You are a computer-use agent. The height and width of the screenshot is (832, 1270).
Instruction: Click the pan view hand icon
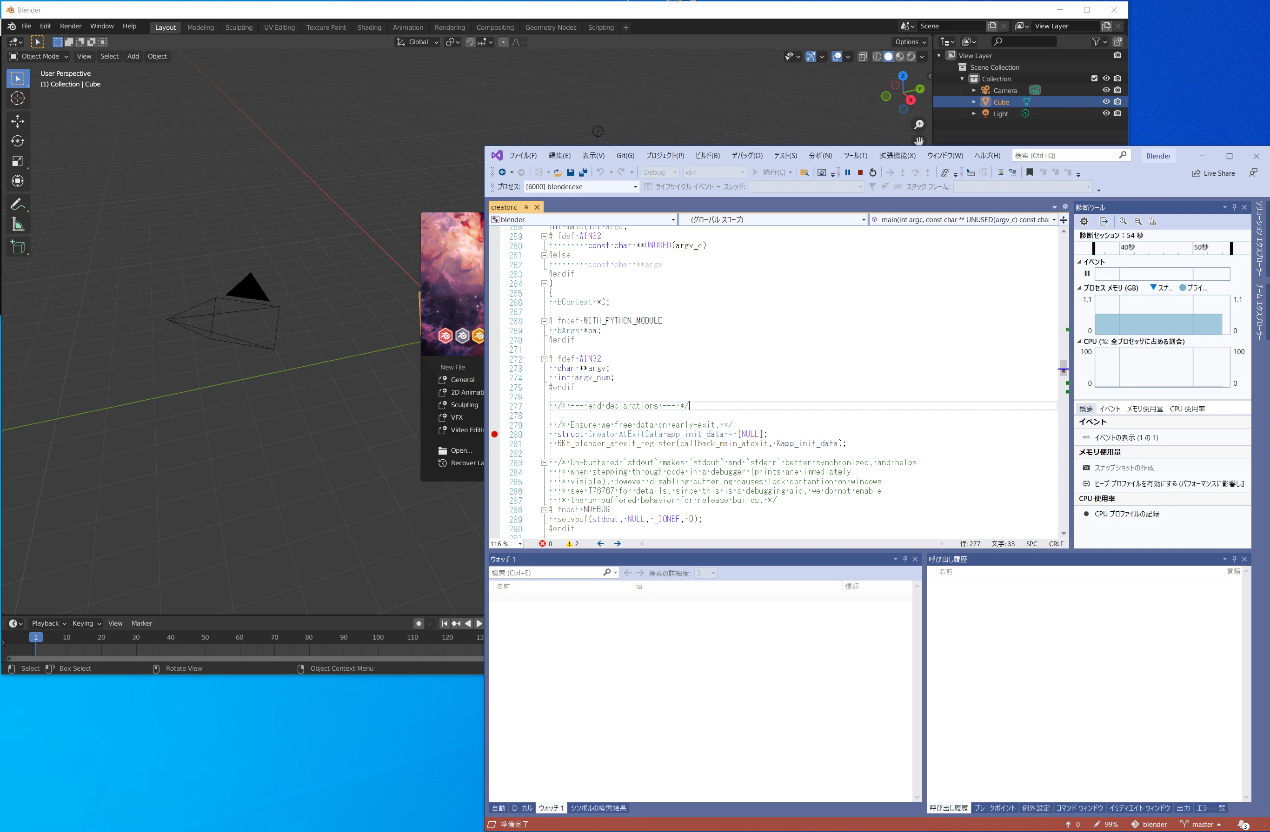(919, 141)
